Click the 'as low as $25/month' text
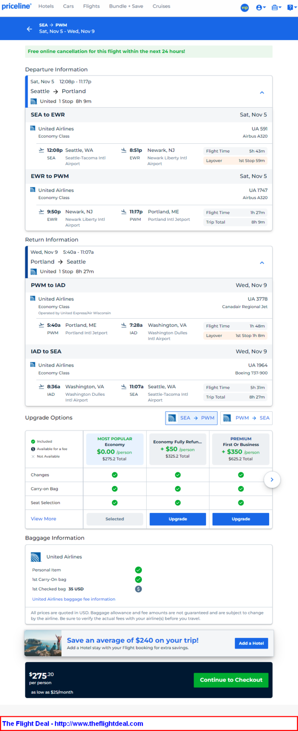298x731 pixels. click(x=52, y=692)
